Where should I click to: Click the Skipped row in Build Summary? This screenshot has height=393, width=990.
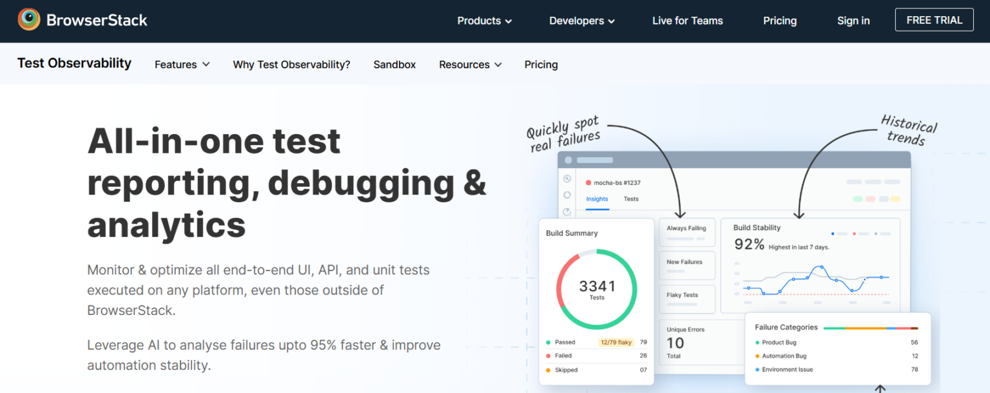click(596, 370)
